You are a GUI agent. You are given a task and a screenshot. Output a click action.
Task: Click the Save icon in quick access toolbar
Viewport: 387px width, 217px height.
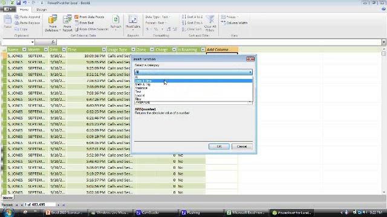click(19, 3)
